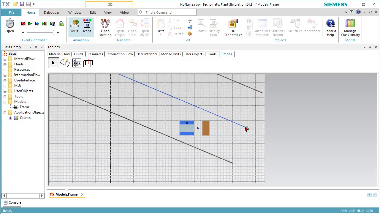Toggle real time clock icon
The width and height of the screenshot is (380, 214).
point(61,24)
